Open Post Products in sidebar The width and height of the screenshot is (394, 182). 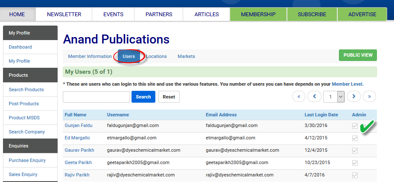click(x=24, y=104)
